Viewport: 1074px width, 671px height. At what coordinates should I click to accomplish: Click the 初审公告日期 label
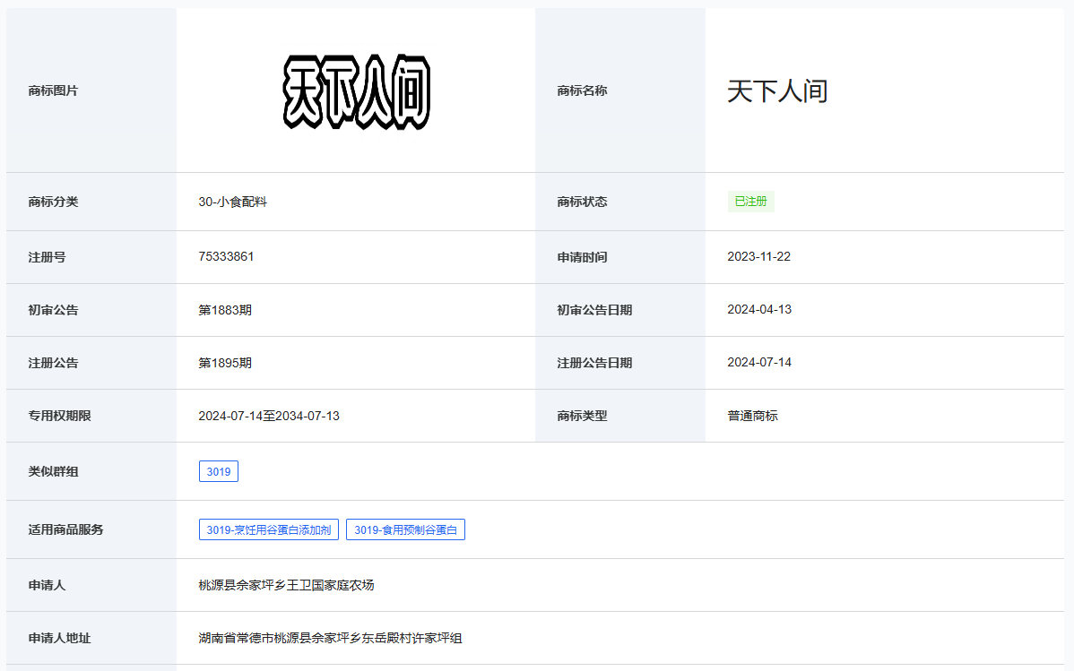[x=594, y=310]
